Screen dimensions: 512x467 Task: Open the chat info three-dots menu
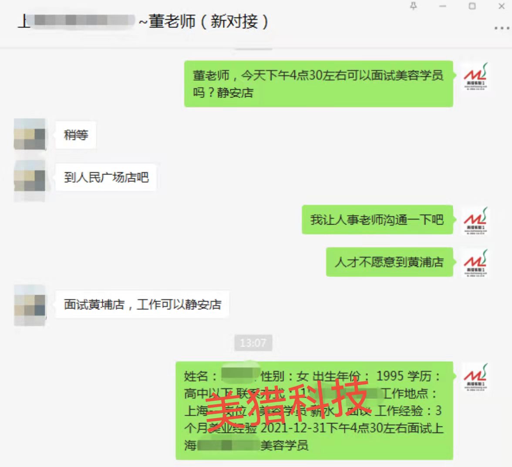tap(502, 28)
